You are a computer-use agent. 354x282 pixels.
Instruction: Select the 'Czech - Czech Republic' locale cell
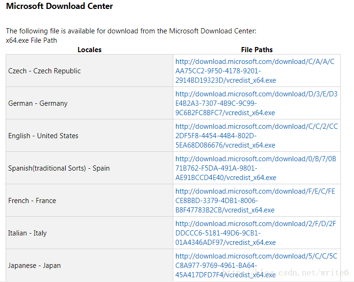[x=89, y=70]
